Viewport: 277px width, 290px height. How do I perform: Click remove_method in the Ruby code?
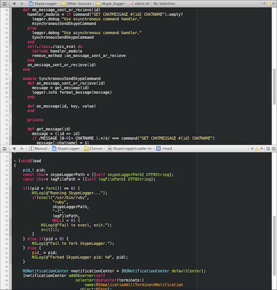(x=47, y=56)
